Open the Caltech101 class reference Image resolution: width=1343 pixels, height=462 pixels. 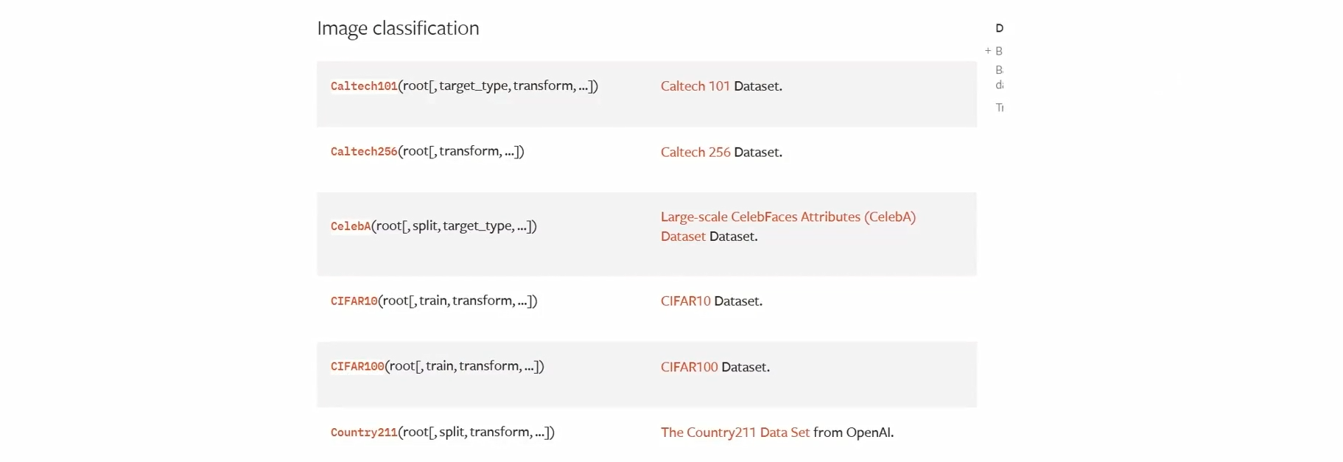364,86
